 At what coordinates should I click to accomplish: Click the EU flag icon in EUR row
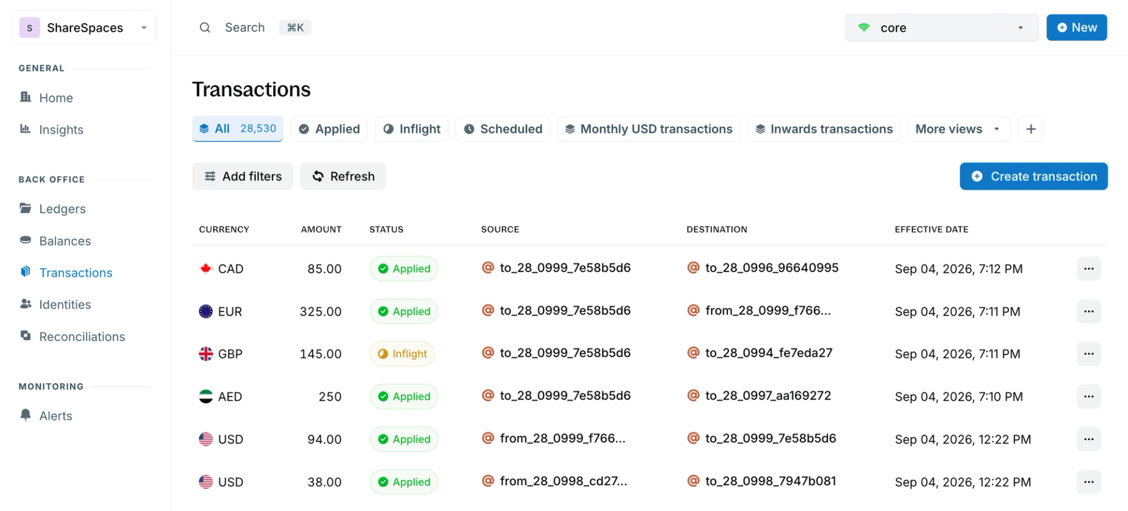206,312
